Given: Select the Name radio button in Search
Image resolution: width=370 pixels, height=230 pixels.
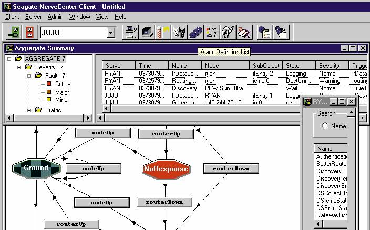Looking at the screenshot, I should tap(325, 126).
